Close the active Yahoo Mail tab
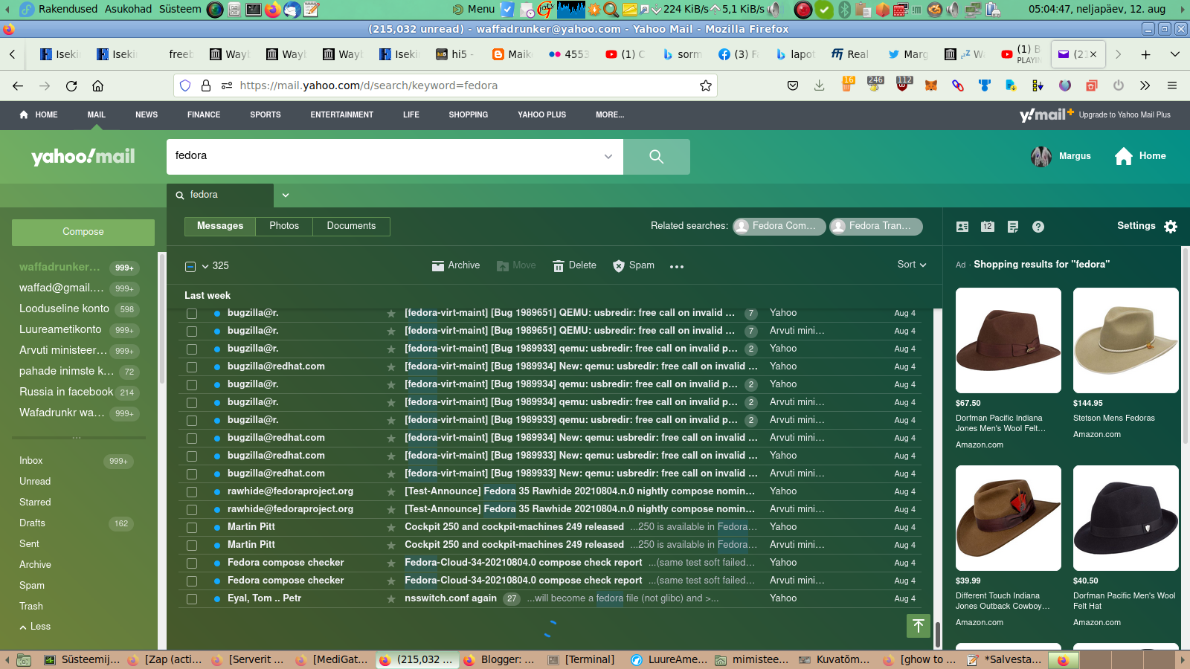Viewport: 1190px width, 669px height. tap(1093, 54)
